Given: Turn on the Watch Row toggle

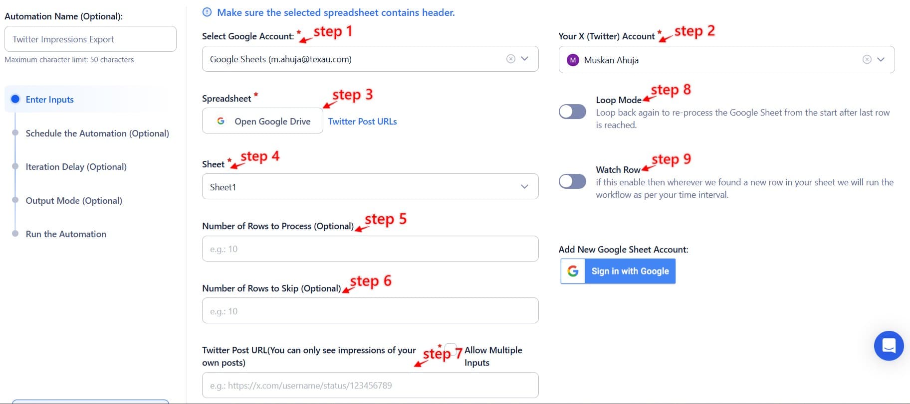Looking at the screenshot, I should pyautogui.click(x=572, y=181).
